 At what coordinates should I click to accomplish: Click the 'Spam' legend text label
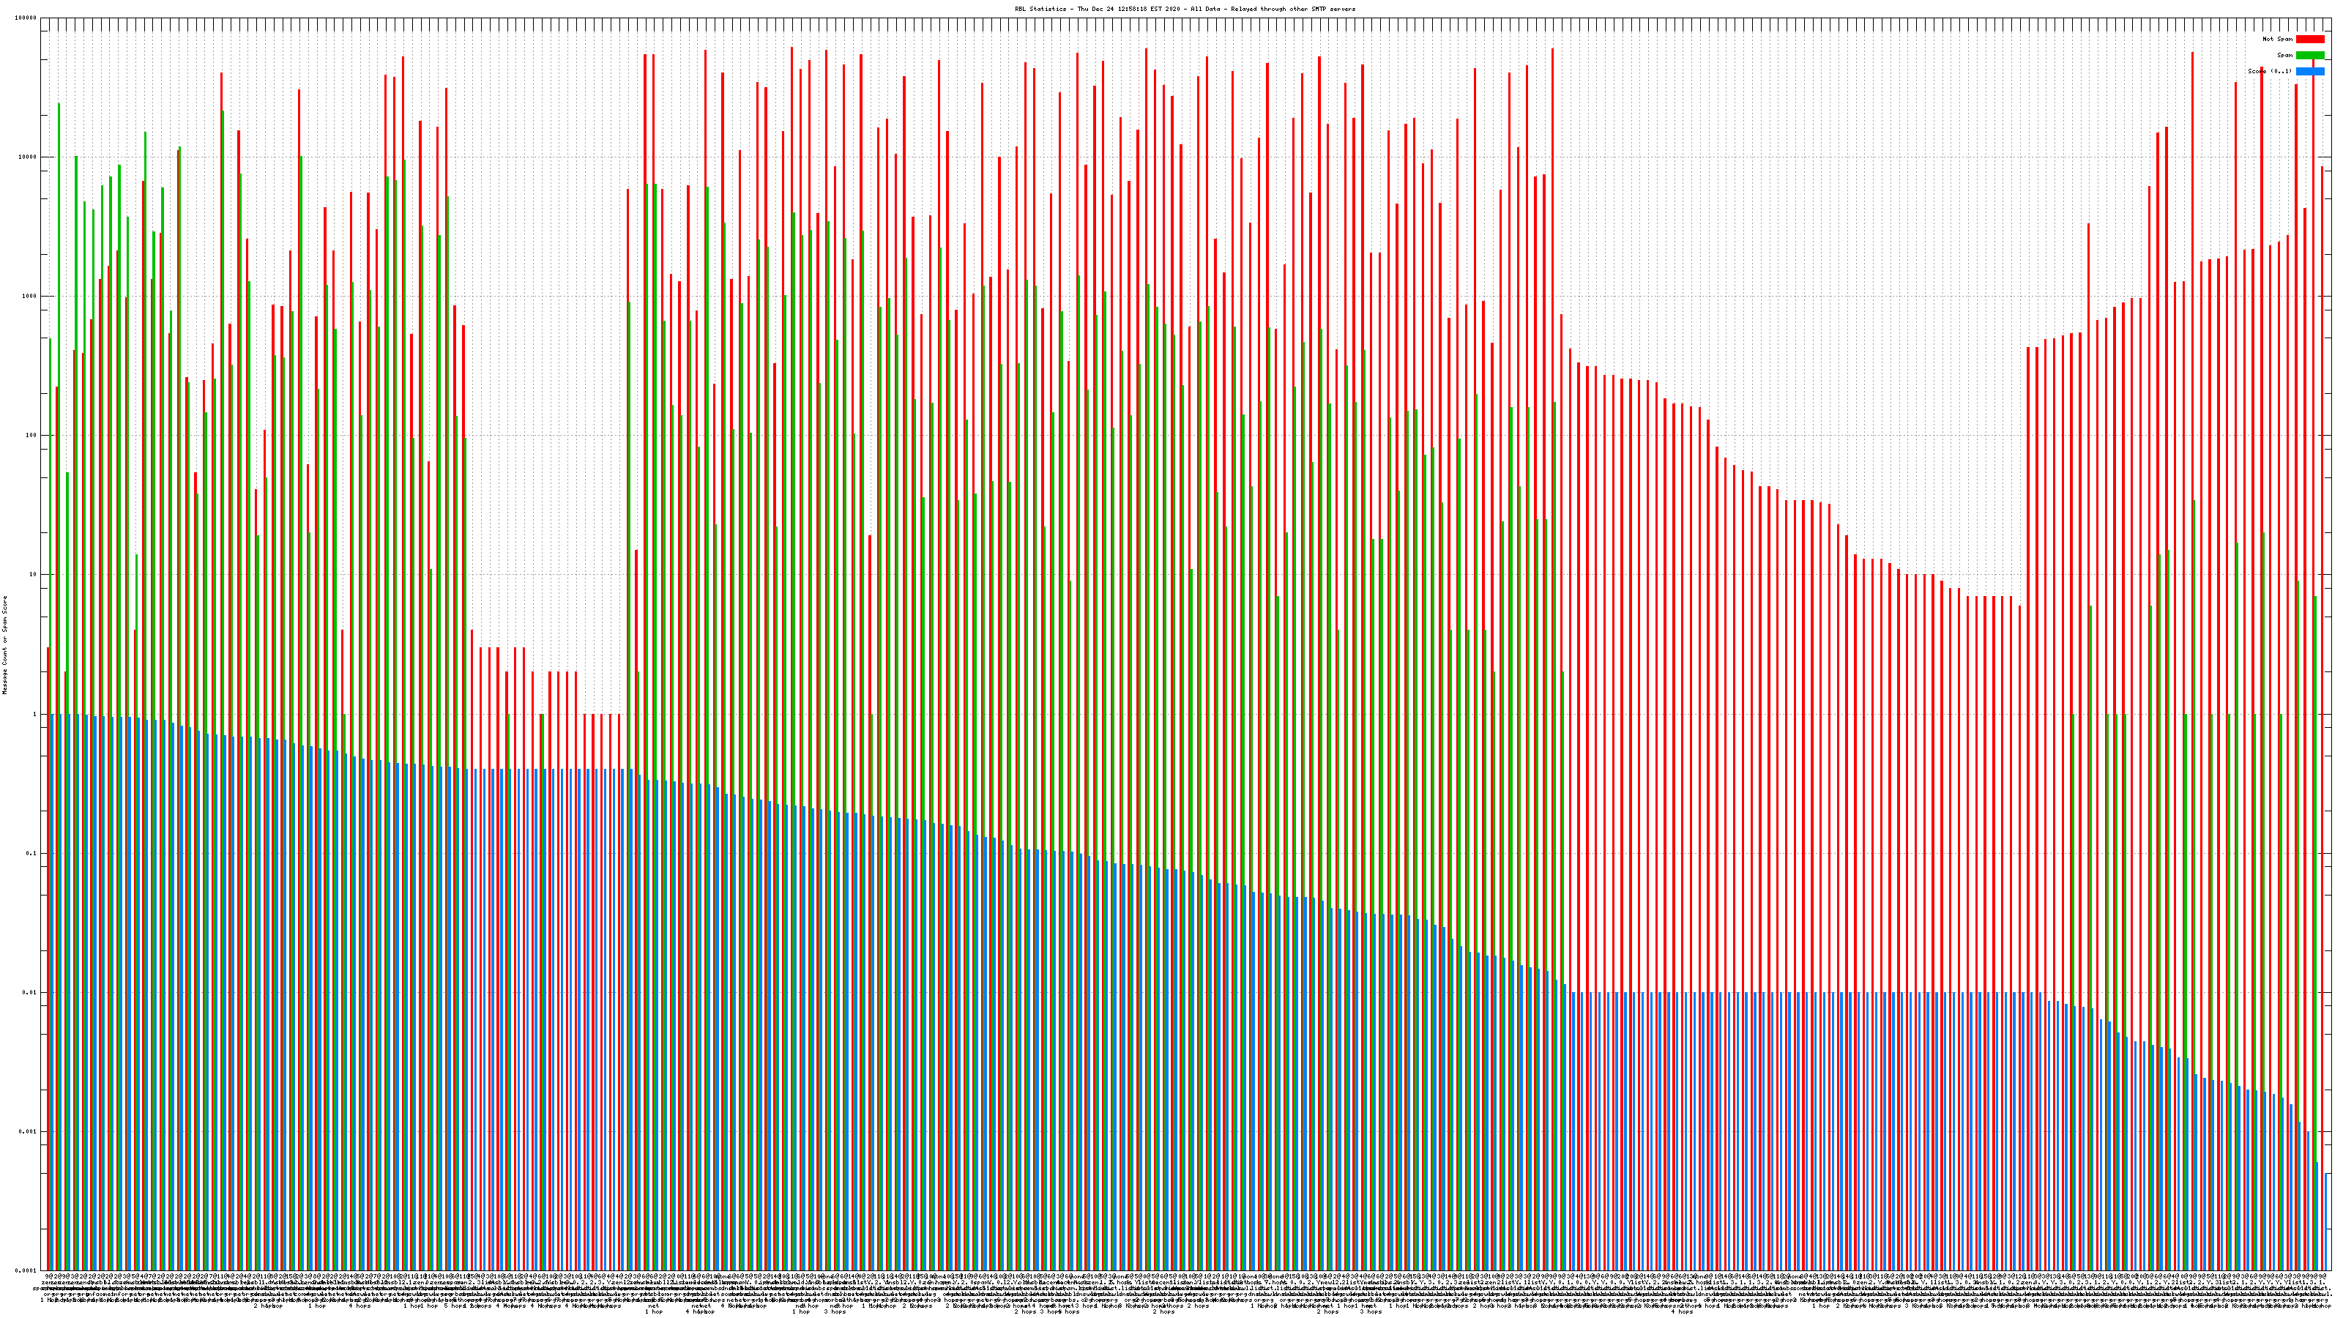(x=2284, y=56)
